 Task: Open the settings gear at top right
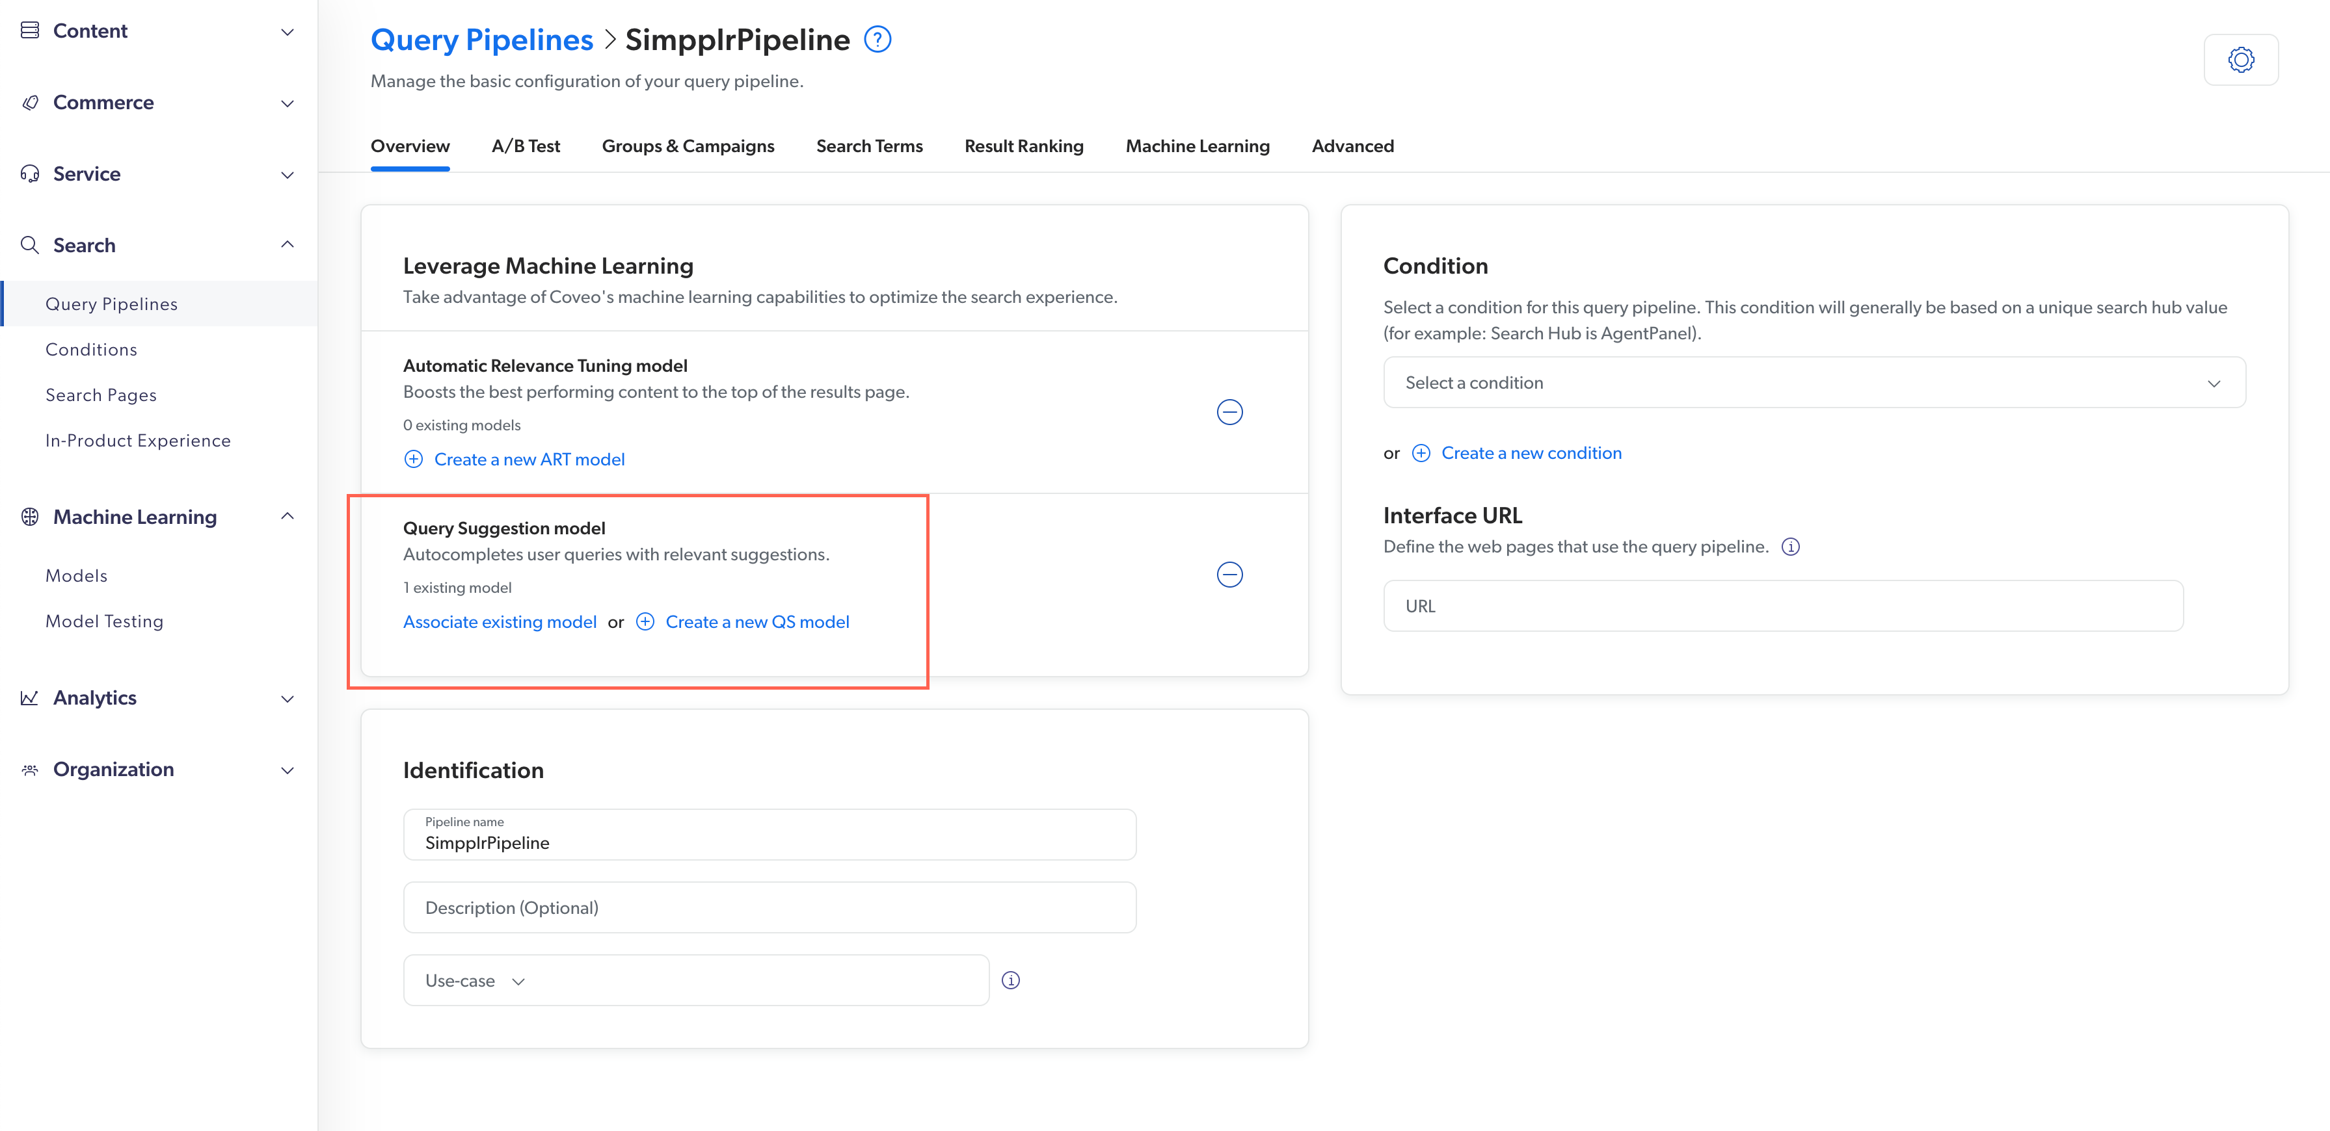2242,60
